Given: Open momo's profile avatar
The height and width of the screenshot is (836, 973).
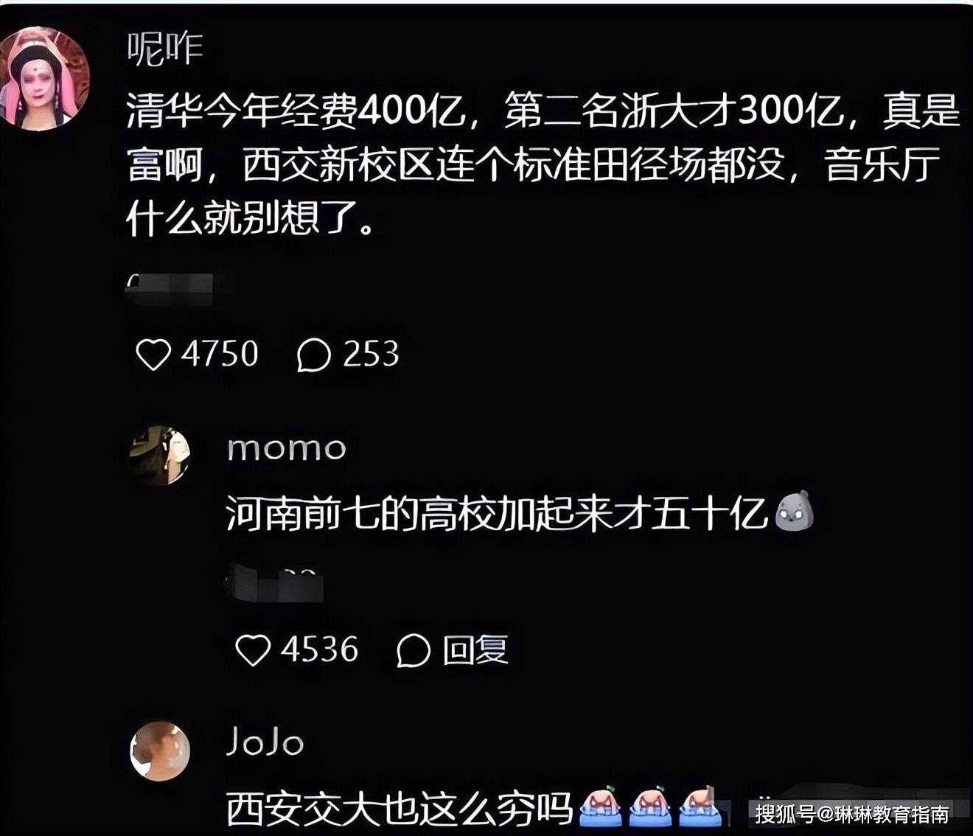Looking at the screenshot, I should (x=160, y=455).
